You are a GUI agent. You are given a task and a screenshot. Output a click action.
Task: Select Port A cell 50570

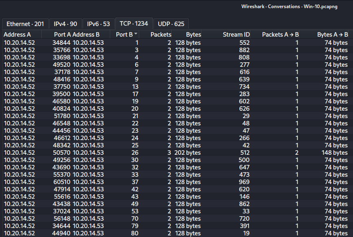click(x=62, y=153)
